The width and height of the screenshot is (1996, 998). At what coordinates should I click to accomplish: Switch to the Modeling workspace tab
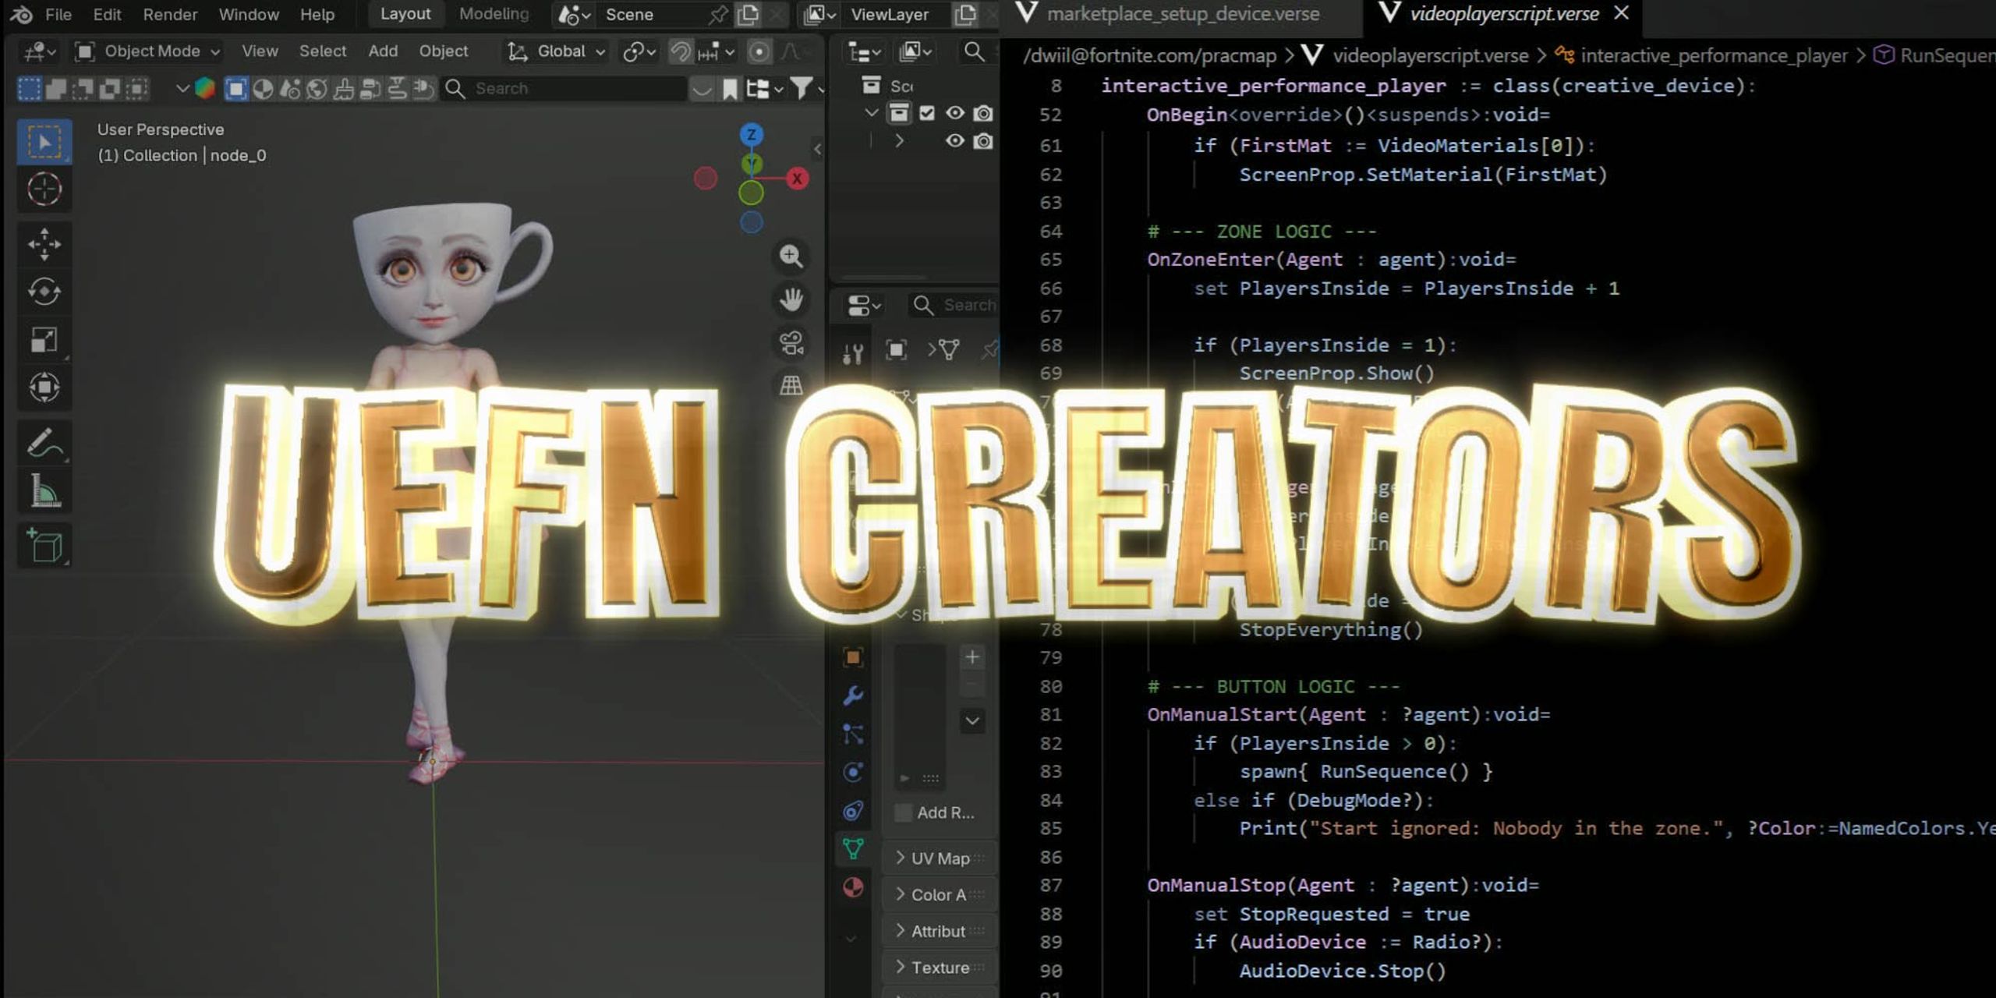pyautogui.click(x=494, y=14)
